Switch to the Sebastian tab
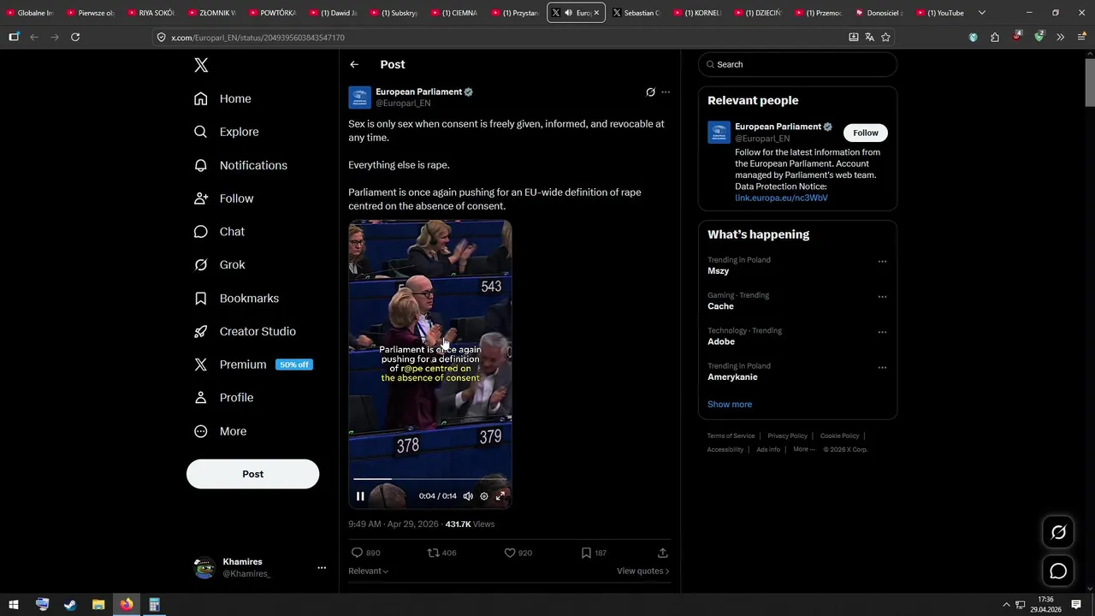The width and height of the screenshot is (1095, 616). pos(636,13)
